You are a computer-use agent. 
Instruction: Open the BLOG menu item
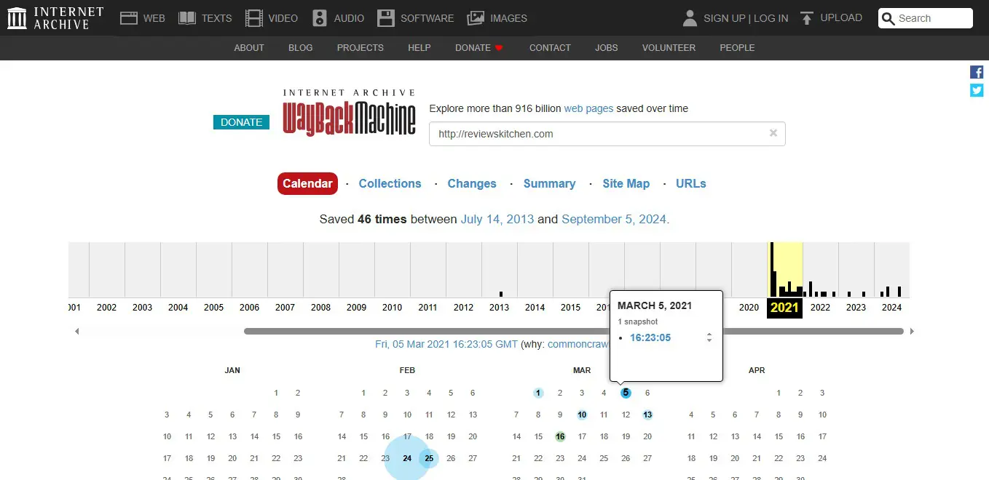(x=301, y=48)
